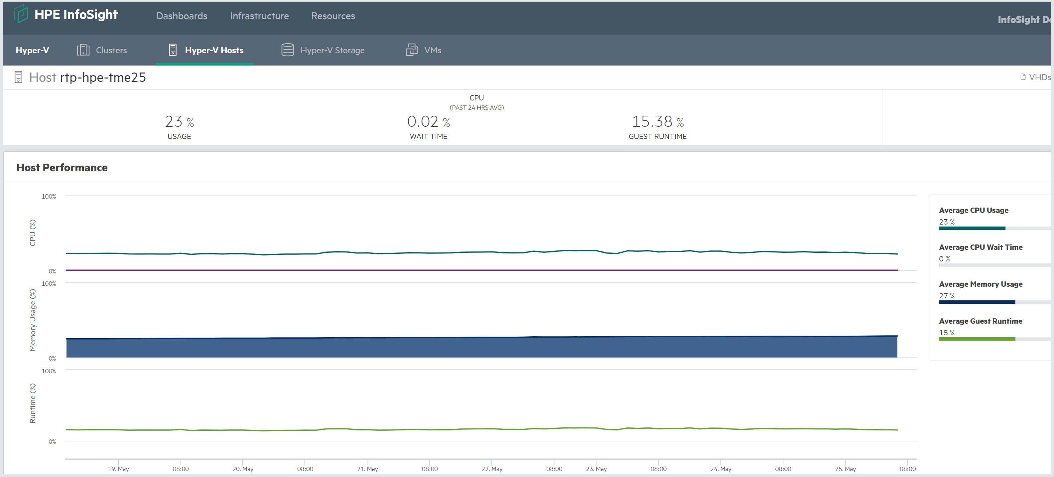Click the 15 % guest runtime value
Image resolution: width=1054 pixels, height=477 pixels.
(947, 332)
